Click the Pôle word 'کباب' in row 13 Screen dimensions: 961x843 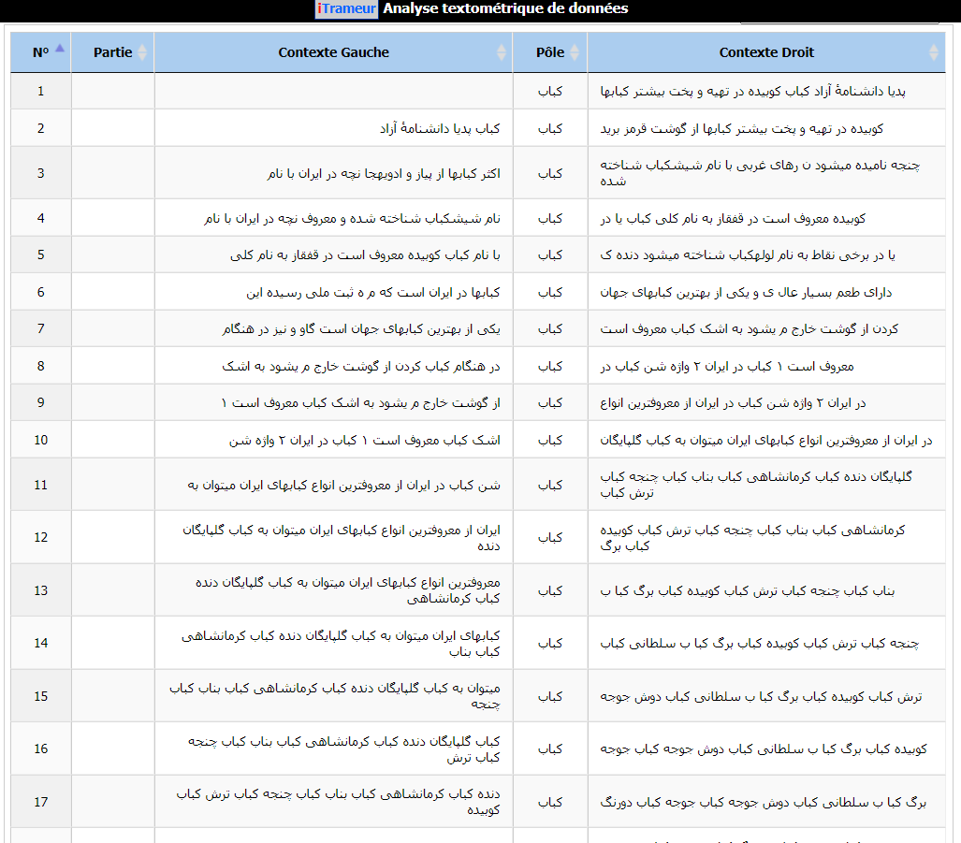550,590
